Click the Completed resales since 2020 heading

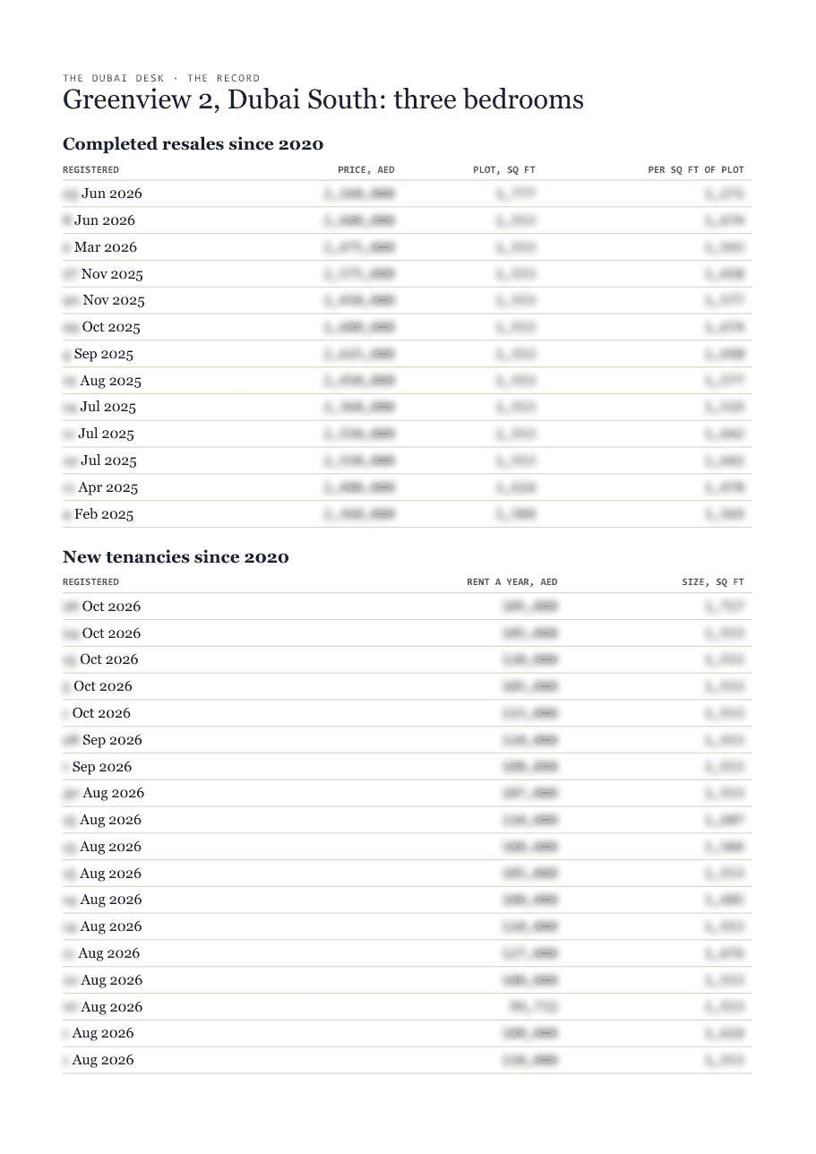click(x=193, y=143)
